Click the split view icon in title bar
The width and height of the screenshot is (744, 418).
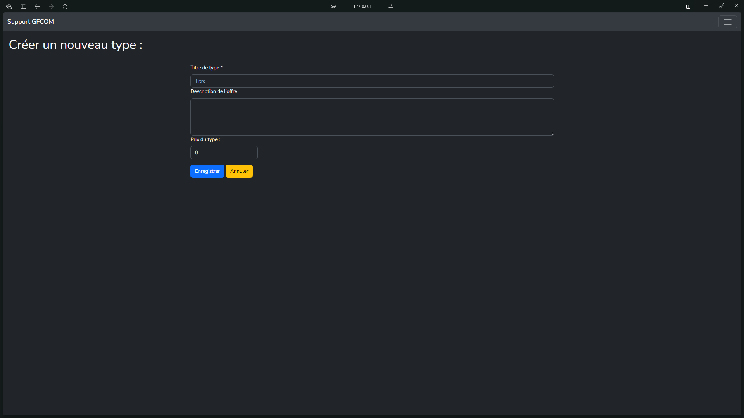point(688,7)
